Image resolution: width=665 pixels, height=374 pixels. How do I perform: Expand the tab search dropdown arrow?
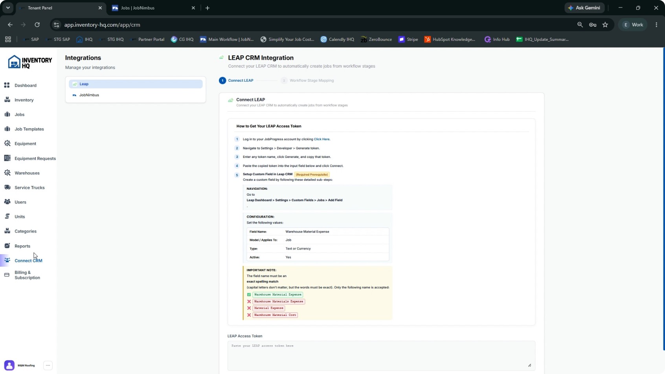(8, 8)
